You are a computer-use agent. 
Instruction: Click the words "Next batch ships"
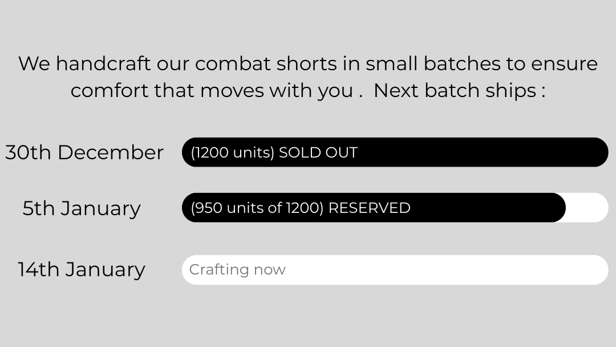[455, 91]
